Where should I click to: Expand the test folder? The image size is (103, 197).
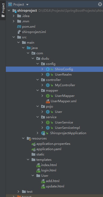[18, 191]
